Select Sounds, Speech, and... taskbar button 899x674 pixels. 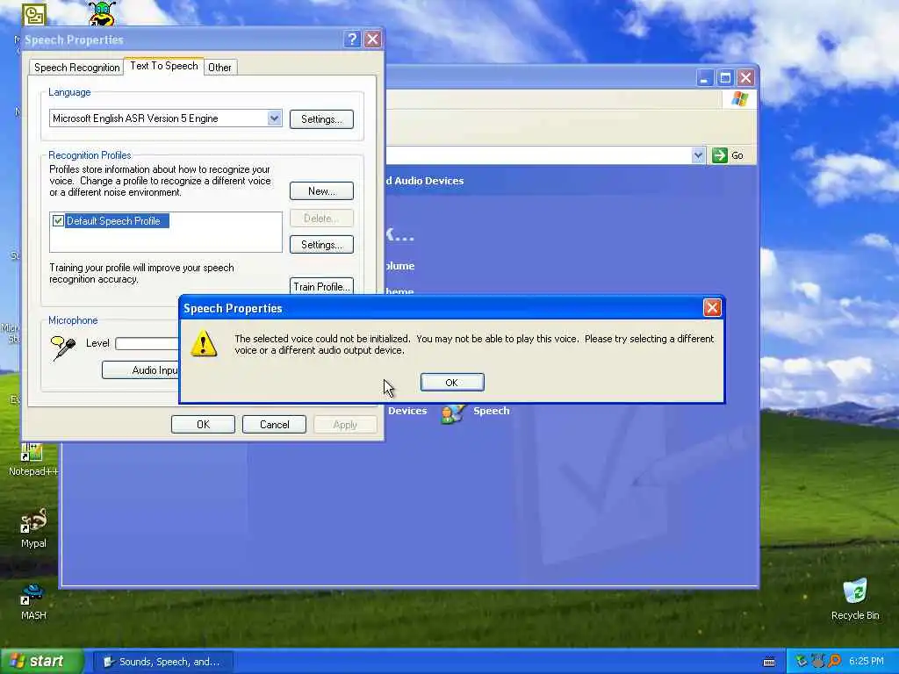click(162, 662)
